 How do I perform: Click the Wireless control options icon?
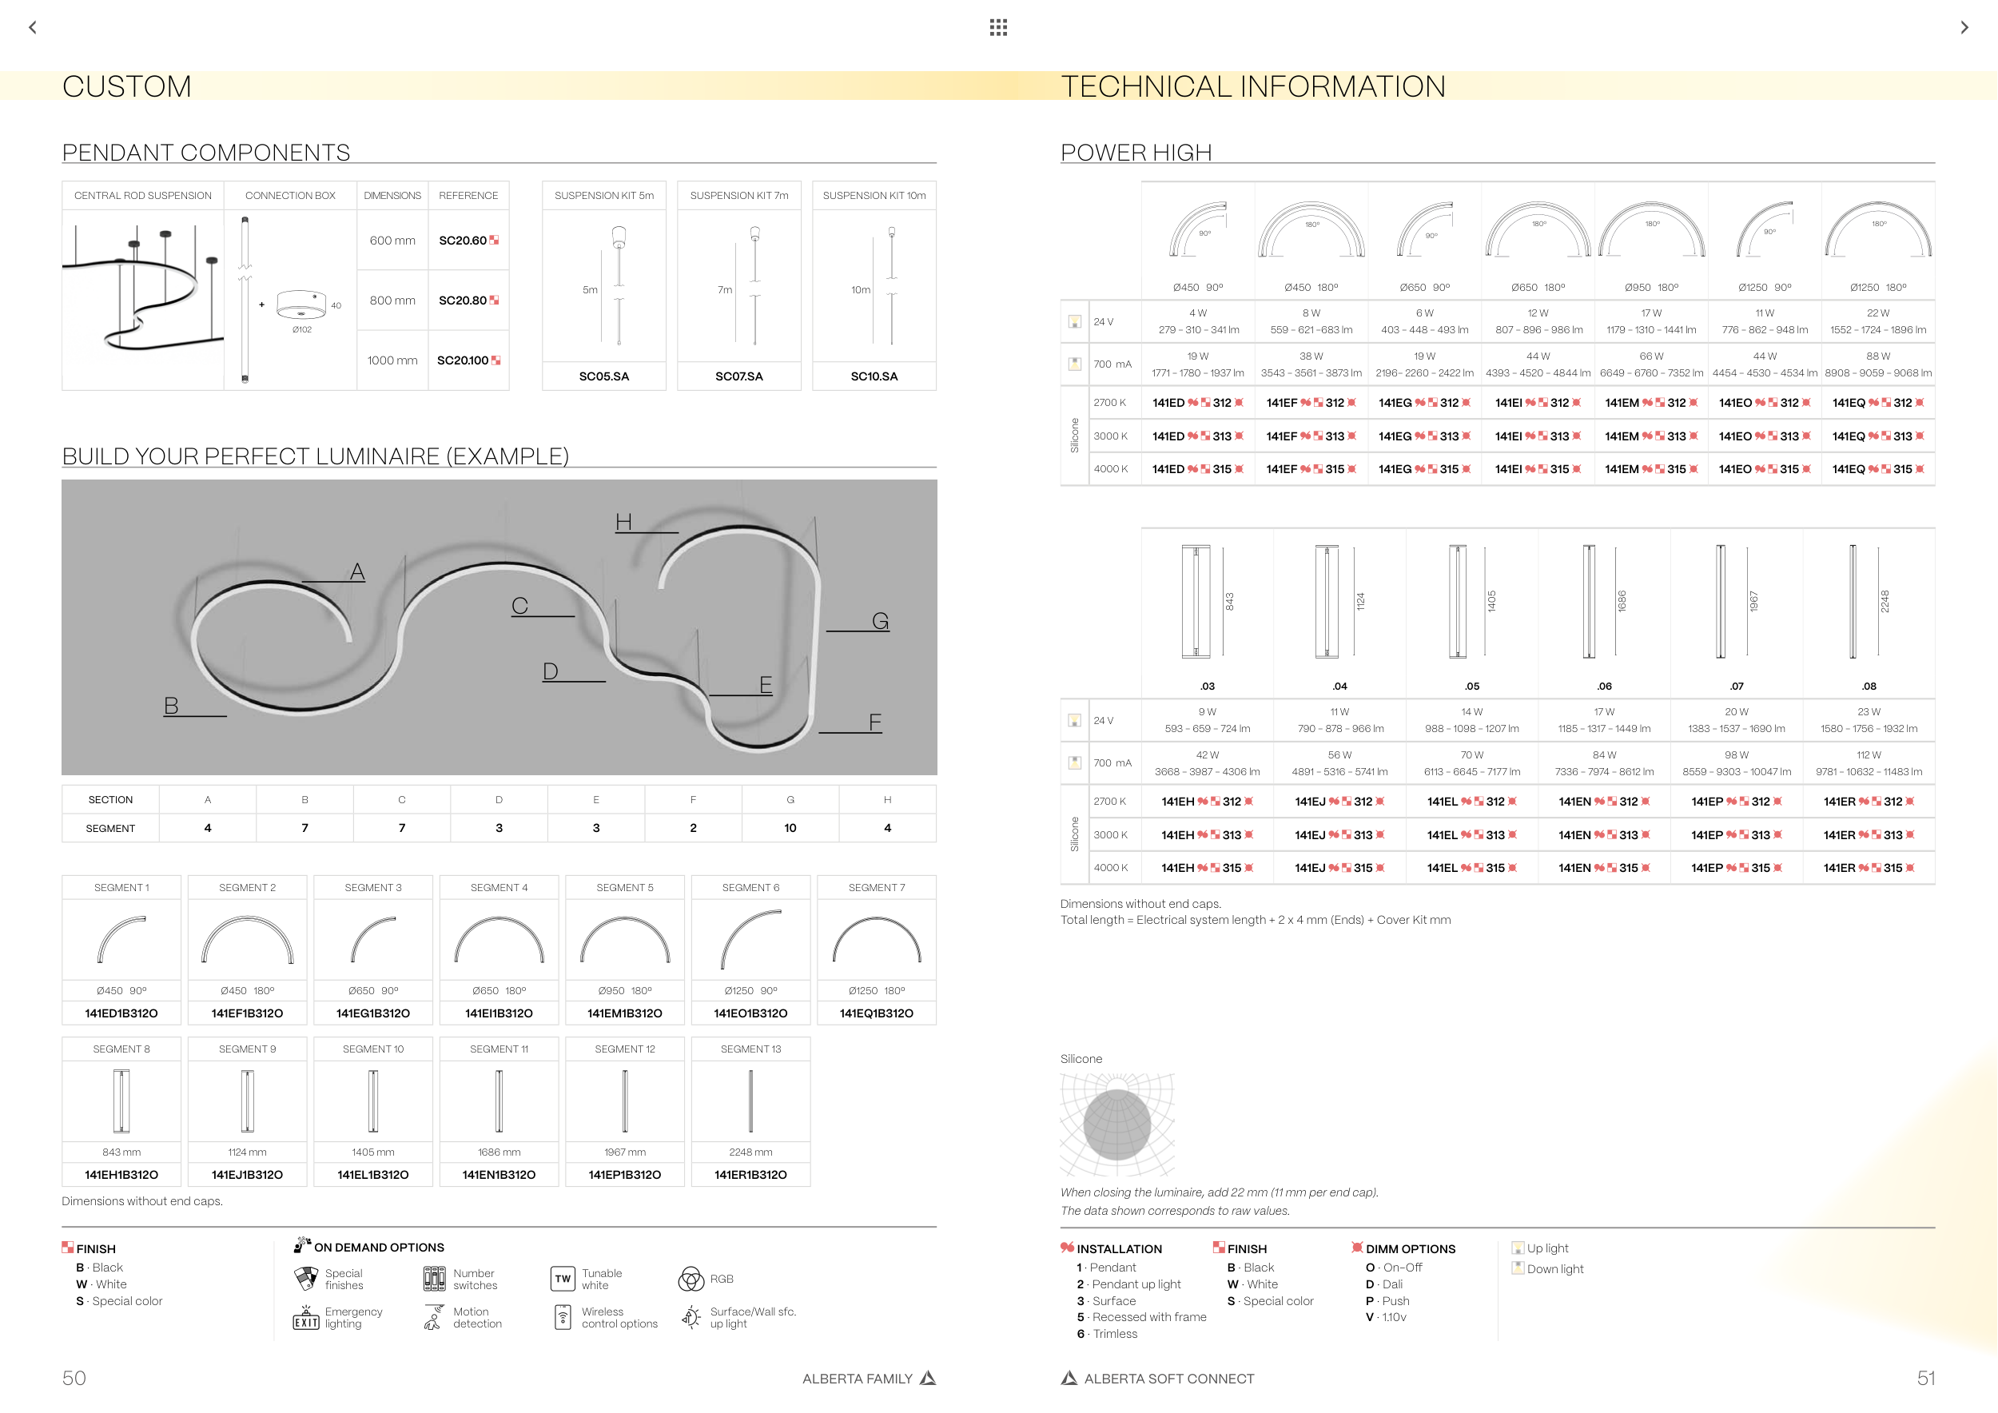pyautogui.click(x=563, y=1317)
